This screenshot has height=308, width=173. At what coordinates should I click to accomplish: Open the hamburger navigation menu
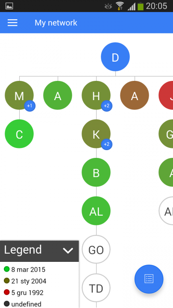[12, 23]
